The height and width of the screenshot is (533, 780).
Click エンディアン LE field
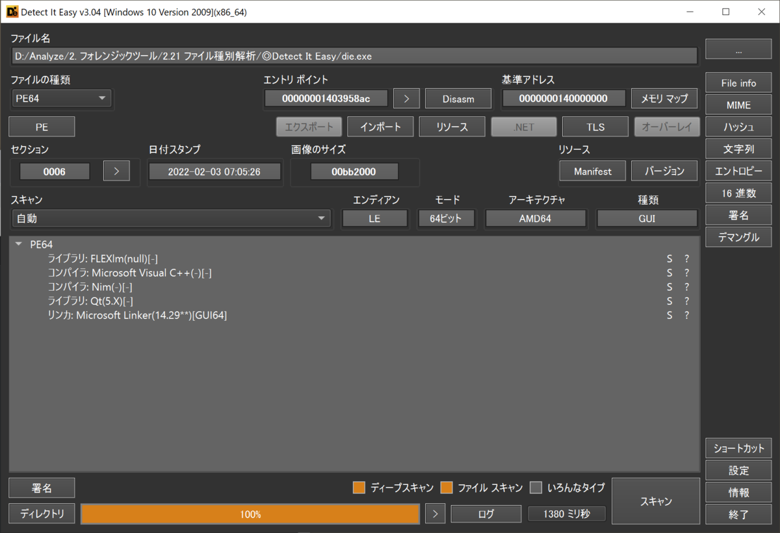click(375, 219)
